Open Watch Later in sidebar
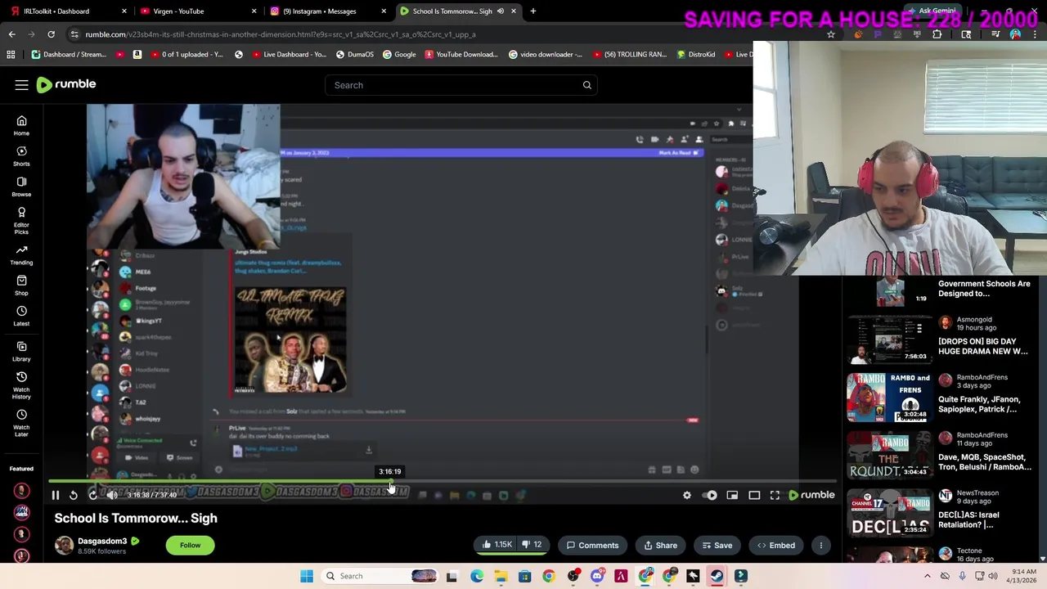Viewport: 1047px width, 589px height. 21,423
